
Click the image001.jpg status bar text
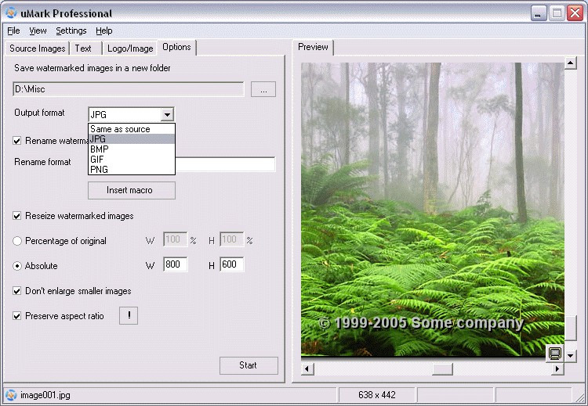45,395
